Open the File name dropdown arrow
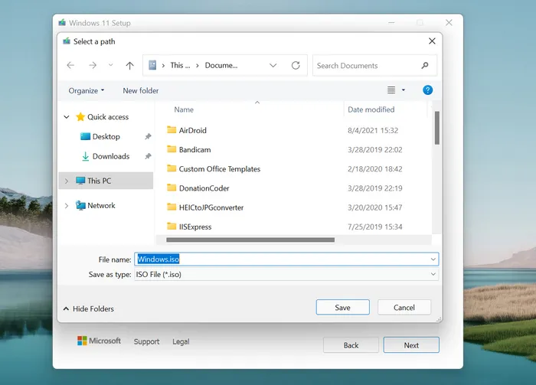Screen dimensions: 536x385 [433, 259]
